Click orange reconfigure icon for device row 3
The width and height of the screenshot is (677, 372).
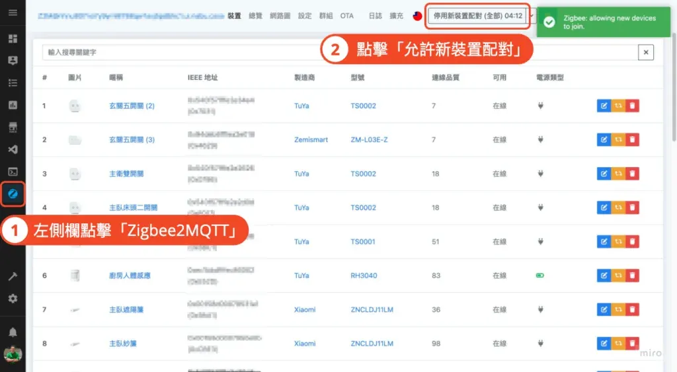[618, 174]
